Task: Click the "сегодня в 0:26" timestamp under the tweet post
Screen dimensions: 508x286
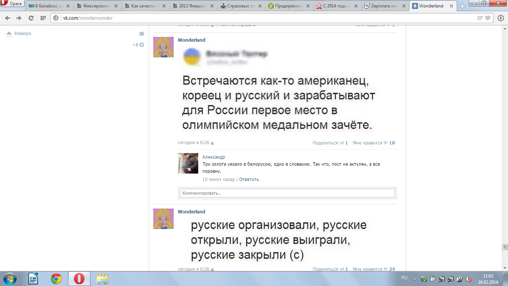Action: (x=193, y=143)
